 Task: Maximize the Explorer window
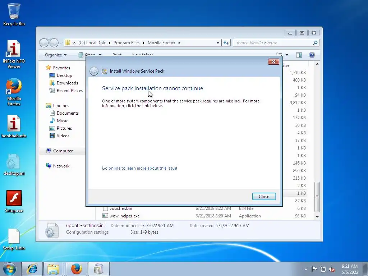(x=302, y=33)
